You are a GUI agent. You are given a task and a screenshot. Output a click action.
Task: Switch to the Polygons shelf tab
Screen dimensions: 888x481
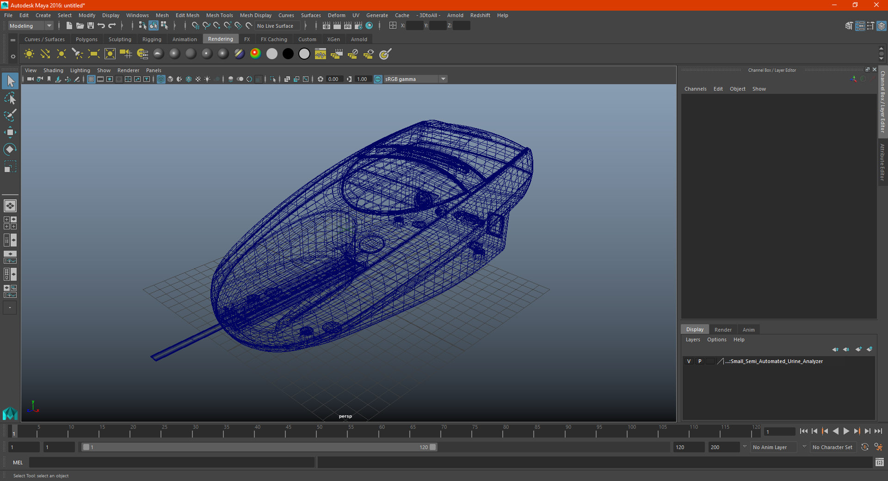(x=86, y=39)
